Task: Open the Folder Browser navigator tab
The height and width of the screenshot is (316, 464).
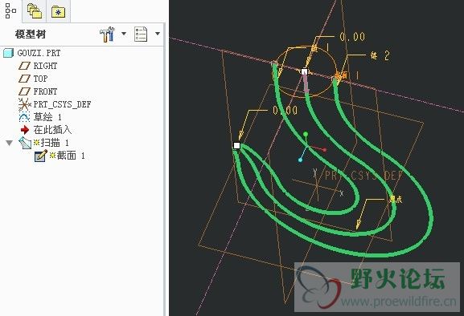Action: (35, 11)
